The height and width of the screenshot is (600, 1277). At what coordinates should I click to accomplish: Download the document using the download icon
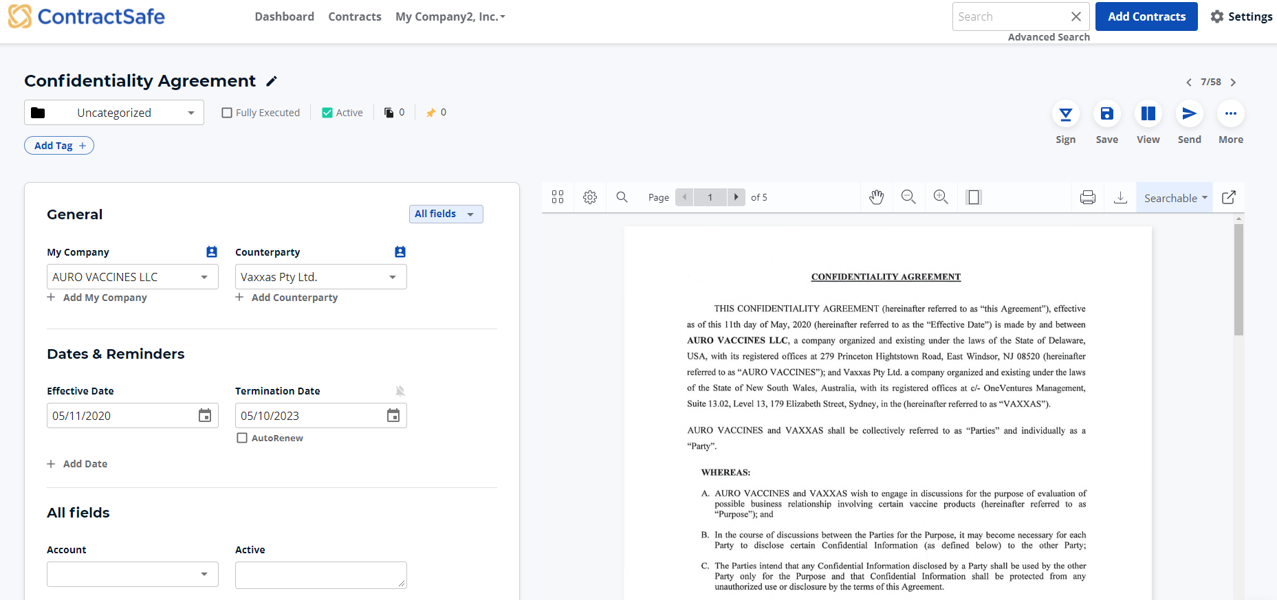pos(1120,197)
